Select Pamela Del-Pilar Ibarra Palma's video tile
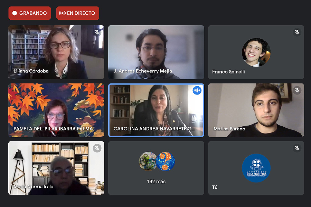The image size is (311, 207). point(56,110)
